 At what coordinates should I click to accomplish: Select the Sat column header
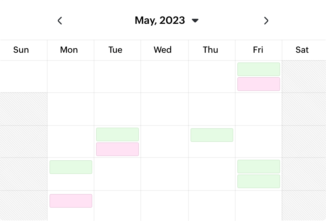[302, 50]
